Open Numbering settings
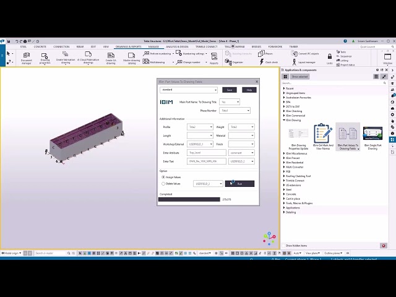The height and width of the screenshot is (297, 396). click(190, 54)
